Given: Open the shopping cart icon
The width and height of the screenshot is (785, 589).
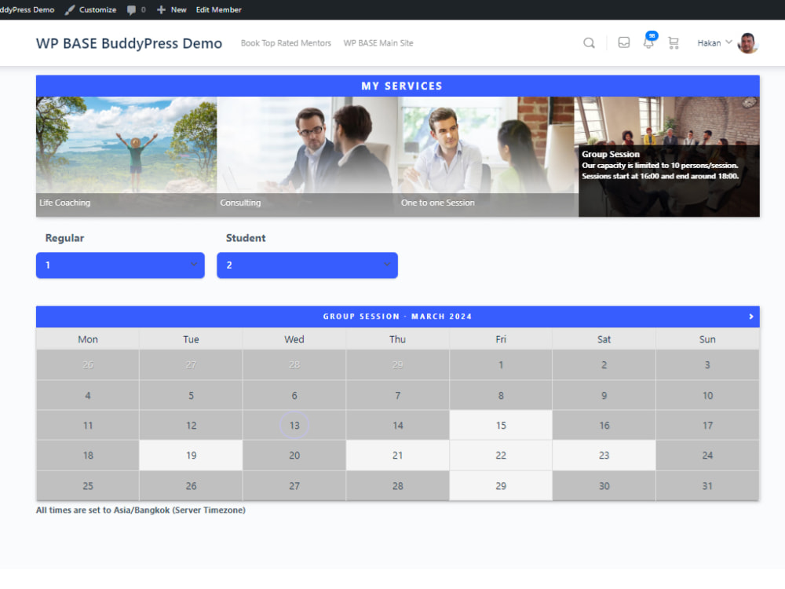Looking at the screenshot, I should [674, 43].
